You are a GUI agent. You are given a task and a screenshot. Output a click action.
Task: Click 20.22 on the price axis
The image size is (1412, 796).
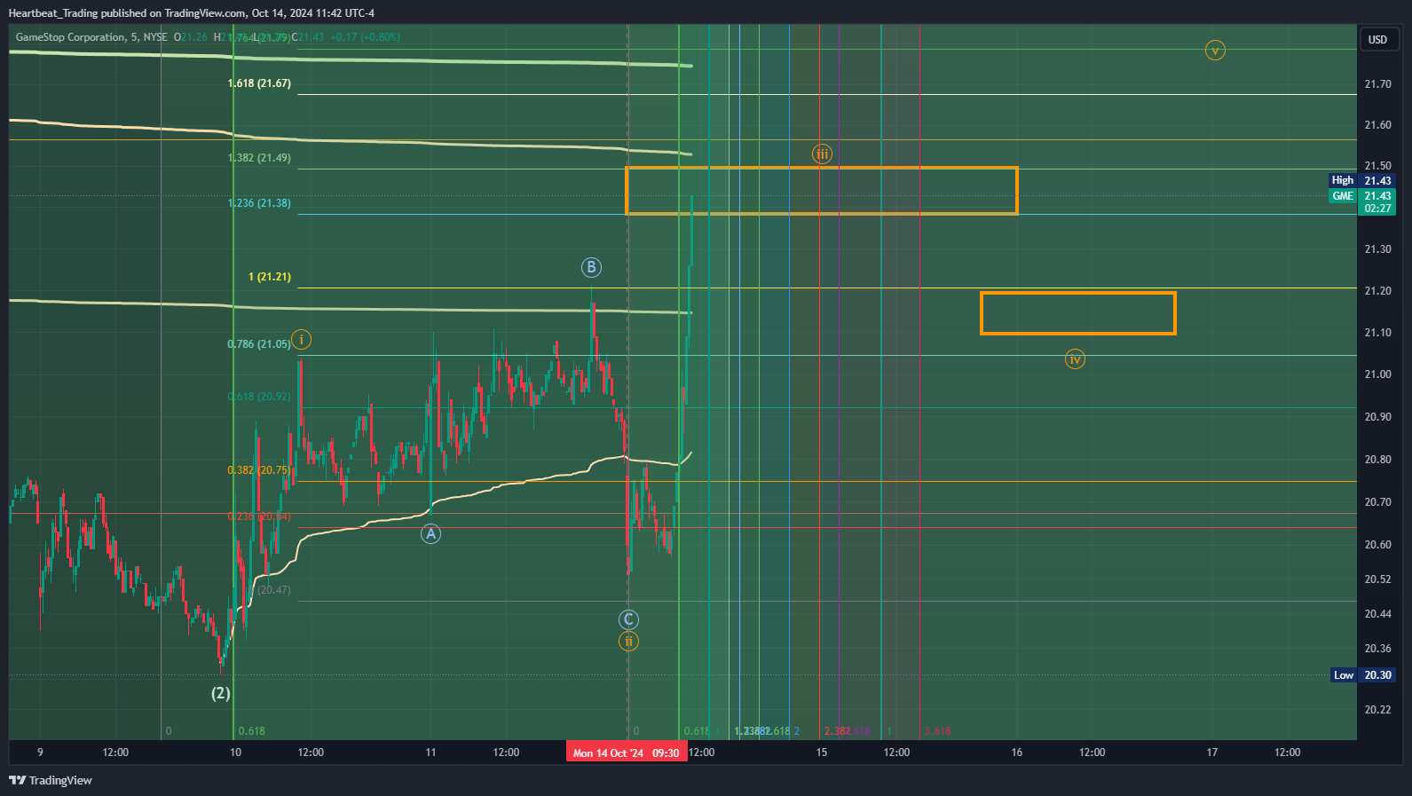[x=1377, y=710]
